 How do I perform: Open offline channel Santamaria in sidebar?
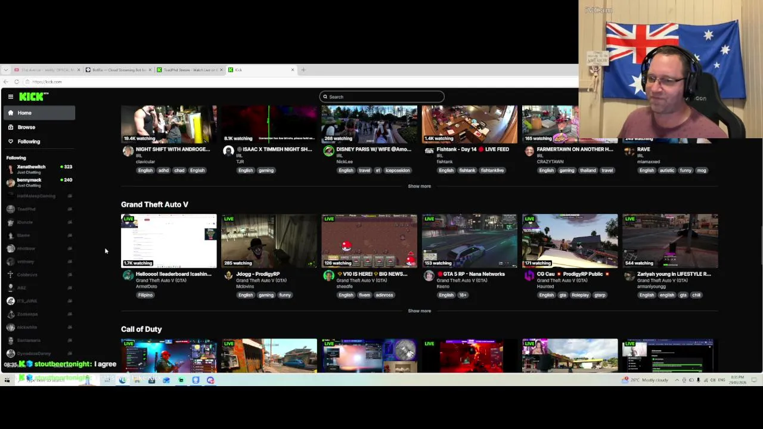coord(39,340)
